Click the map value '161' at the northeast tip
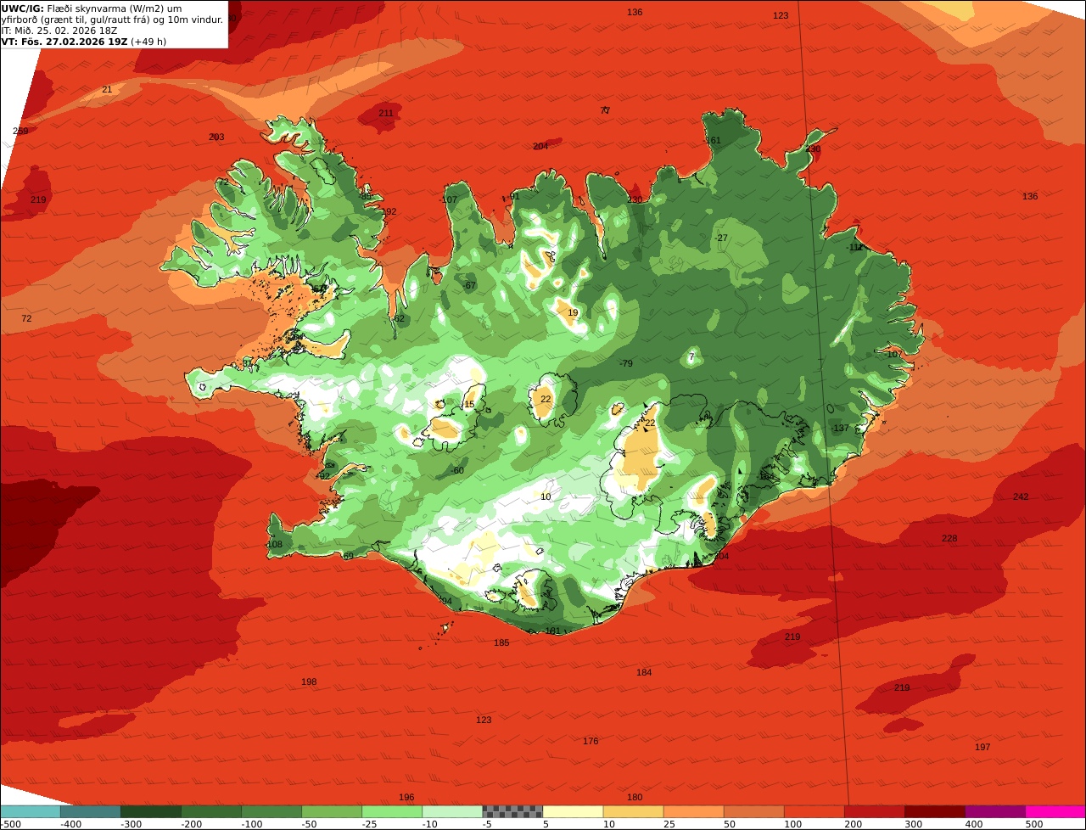1086x830 pixels. click(713, 140)
